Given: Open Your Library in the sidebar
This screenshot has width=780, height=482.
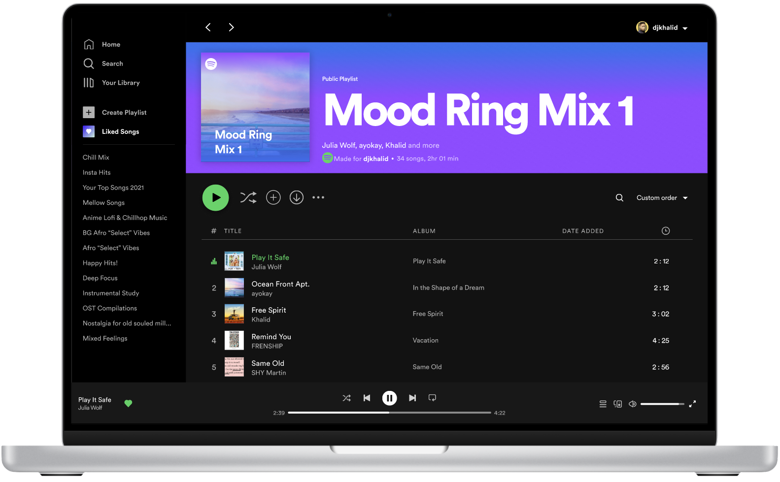Looking at the screenshot, I should click(x=112, y=83).
